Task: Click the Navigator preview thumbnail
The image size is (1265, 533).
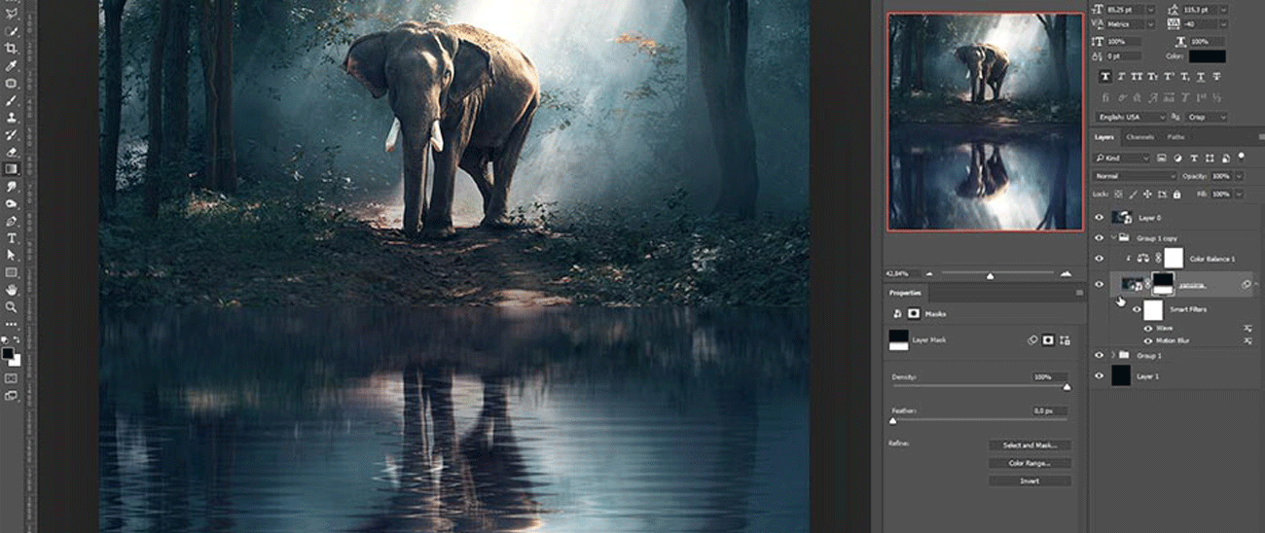Action: pos(985,122)
